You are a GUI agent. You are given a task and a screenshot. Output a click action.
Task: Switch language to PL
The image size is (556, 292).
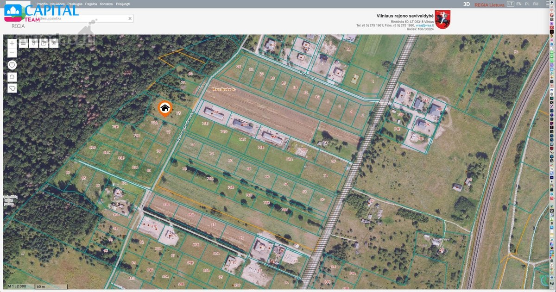(x=527, y=4)
